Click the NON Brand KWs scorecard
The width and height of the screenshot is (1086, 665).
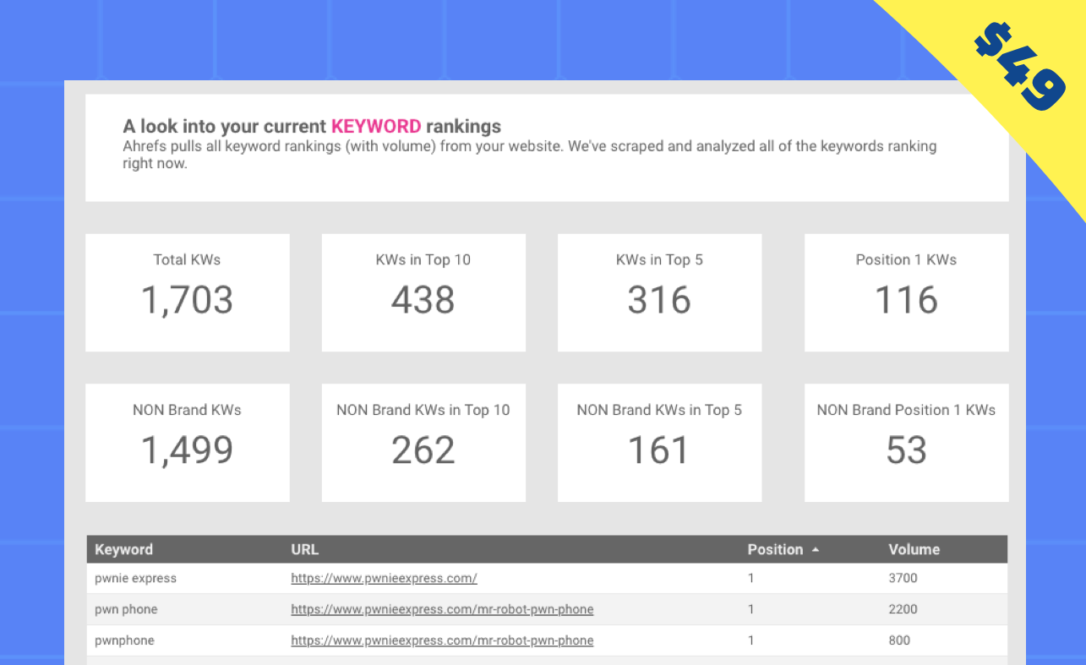coord(188,443)
